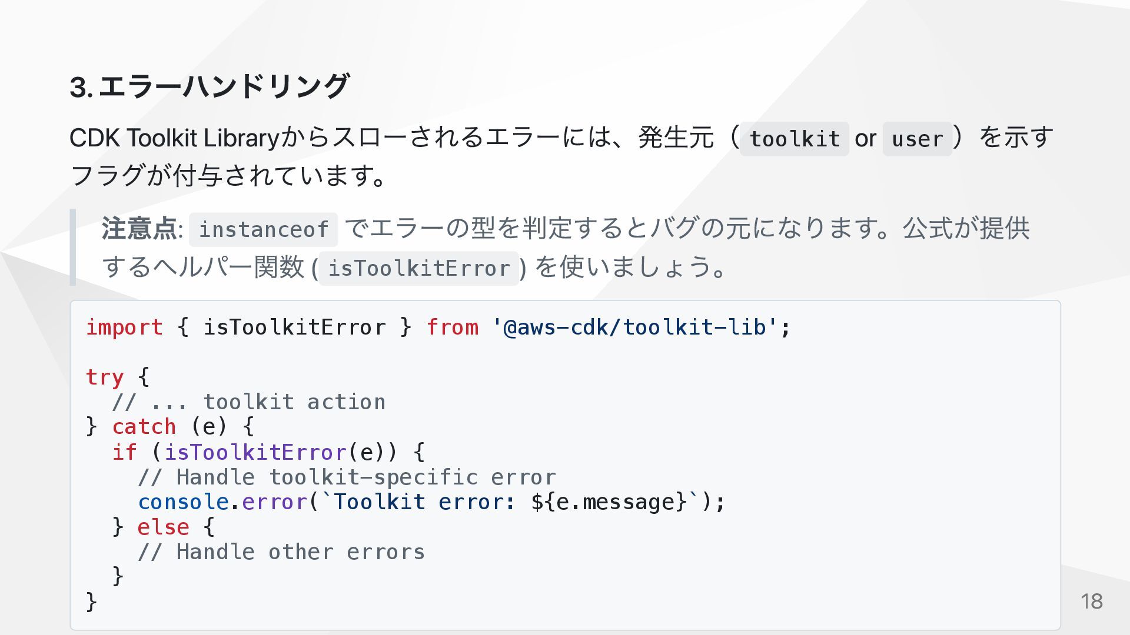
Task: Click the from keyword in import line
Action: [452, 327]
